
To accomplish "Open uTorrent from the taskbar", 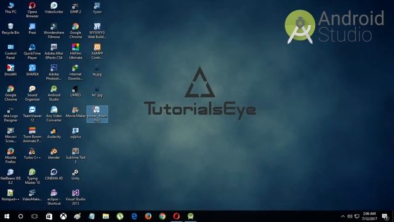I will point(120,216).
